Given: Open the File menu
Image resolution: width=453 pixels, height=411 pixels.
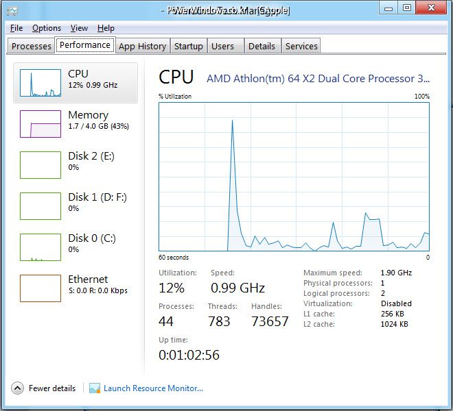Looking at the screenshot, I should (16, 28).
